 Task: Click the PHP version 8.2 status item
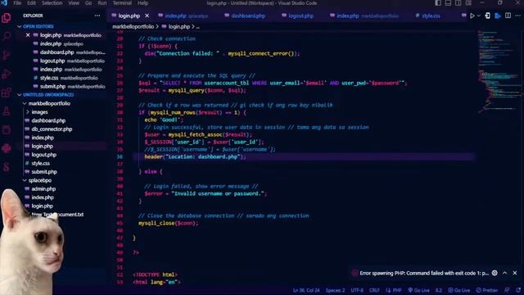439,290
